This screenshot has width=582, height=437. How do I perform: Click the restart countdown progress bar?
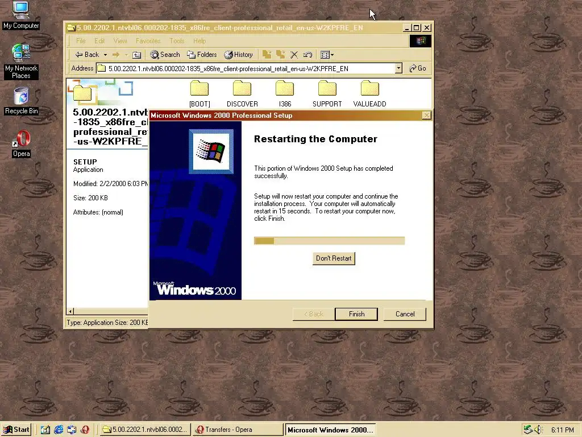329,241
